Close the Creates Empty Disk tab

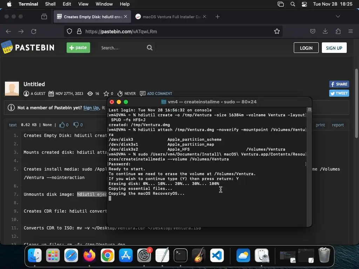point(126,17)
